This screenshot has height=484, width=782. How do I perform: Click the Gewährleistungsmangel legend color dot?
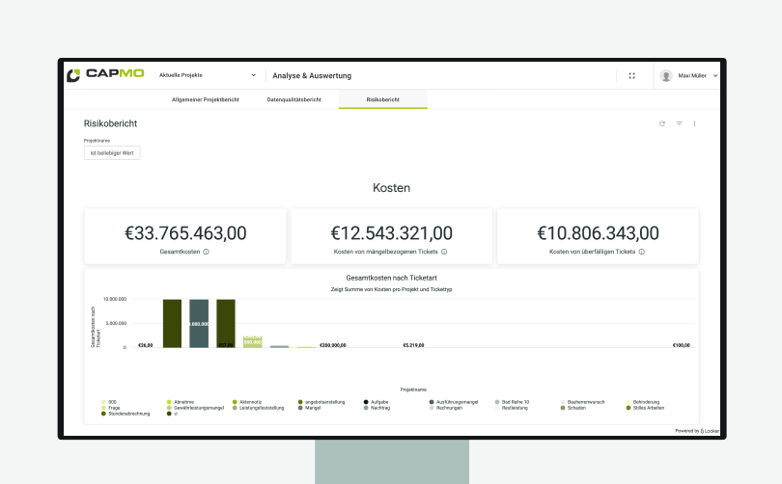169,408
